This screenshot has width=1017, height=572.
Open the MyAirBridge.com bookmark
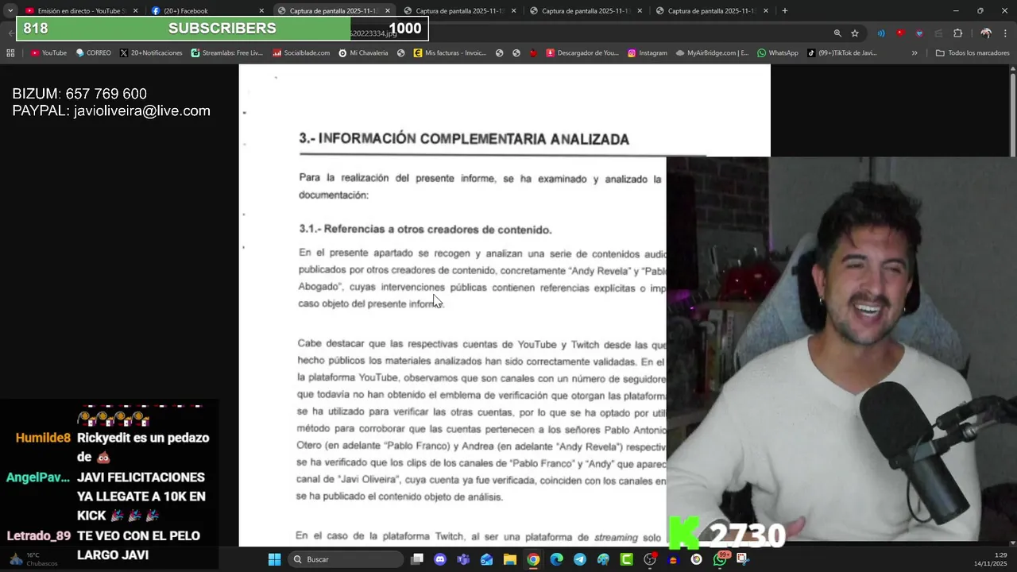[x=713, y=53]
